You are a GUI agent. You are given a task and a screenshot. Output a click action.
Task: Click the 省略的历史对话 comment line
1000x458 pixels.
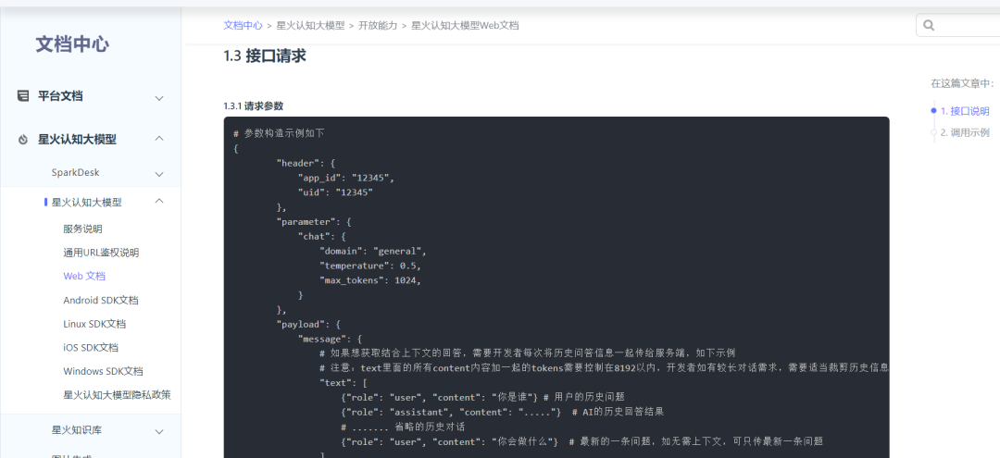[x=403, y=427]
